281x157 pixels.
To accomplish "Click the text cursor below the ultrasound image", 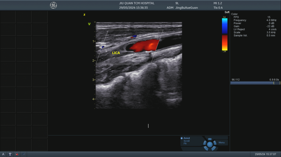I will coord(148,126).
